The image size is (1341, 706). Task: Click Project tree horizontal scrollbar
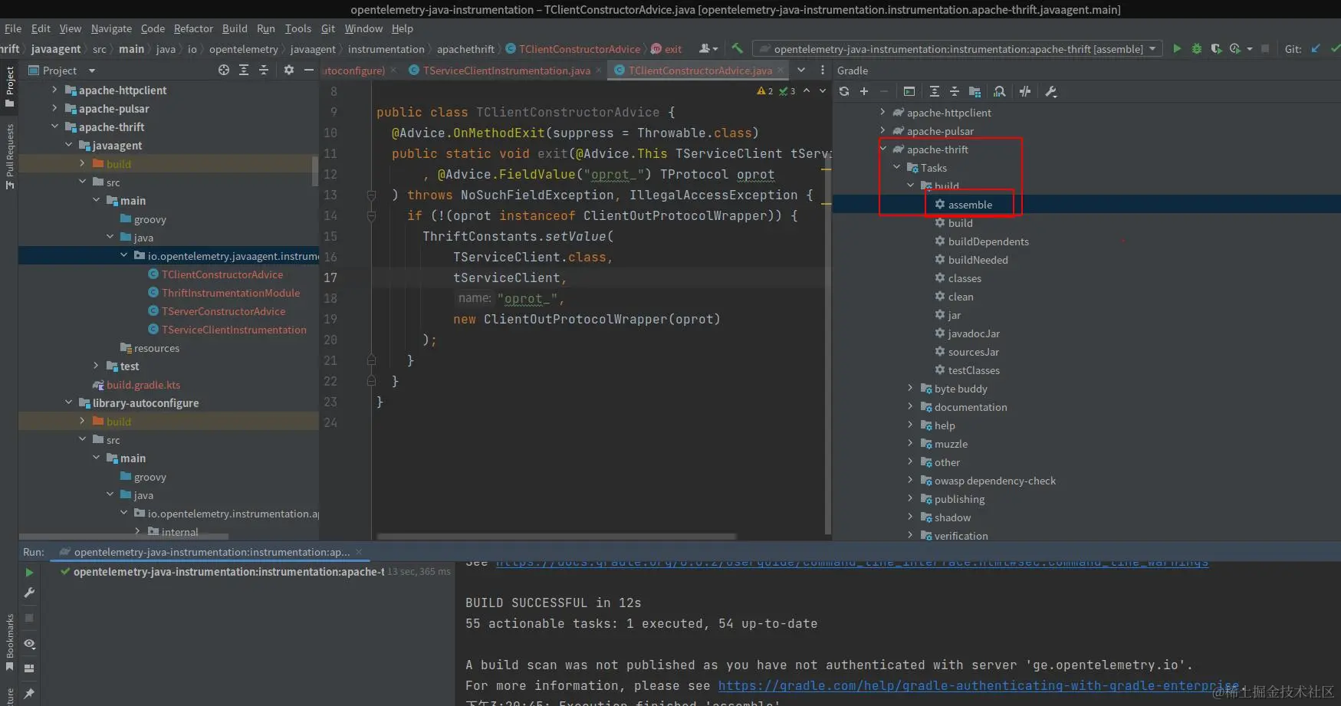click(x=124, y=537)
